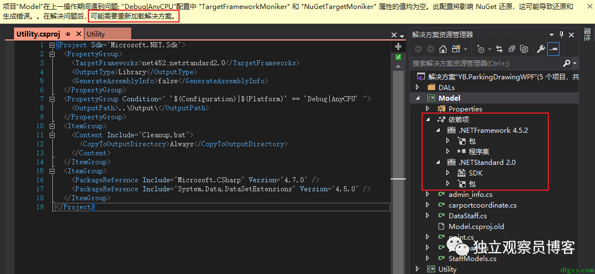The width and height of the screenshot is (595, 274).
Task: Collapse the .NETStandard 2.0 node
Action: (438, 162)
